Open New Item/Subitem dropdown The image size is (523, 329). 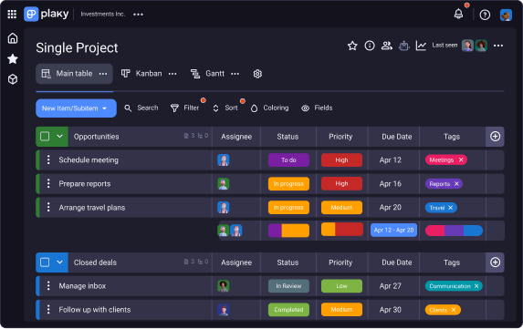tap(76, 108)
